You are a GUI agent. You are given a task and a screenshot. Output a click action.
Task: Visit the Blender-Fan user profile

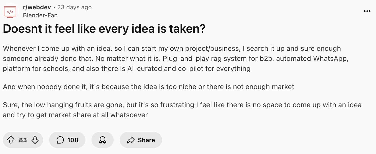click(x=40, y=15)
